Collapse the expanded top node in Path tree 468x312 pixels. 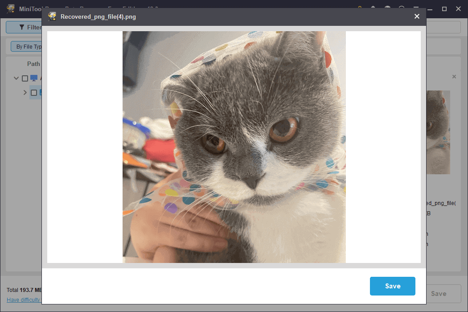click(x=16, y=78)
